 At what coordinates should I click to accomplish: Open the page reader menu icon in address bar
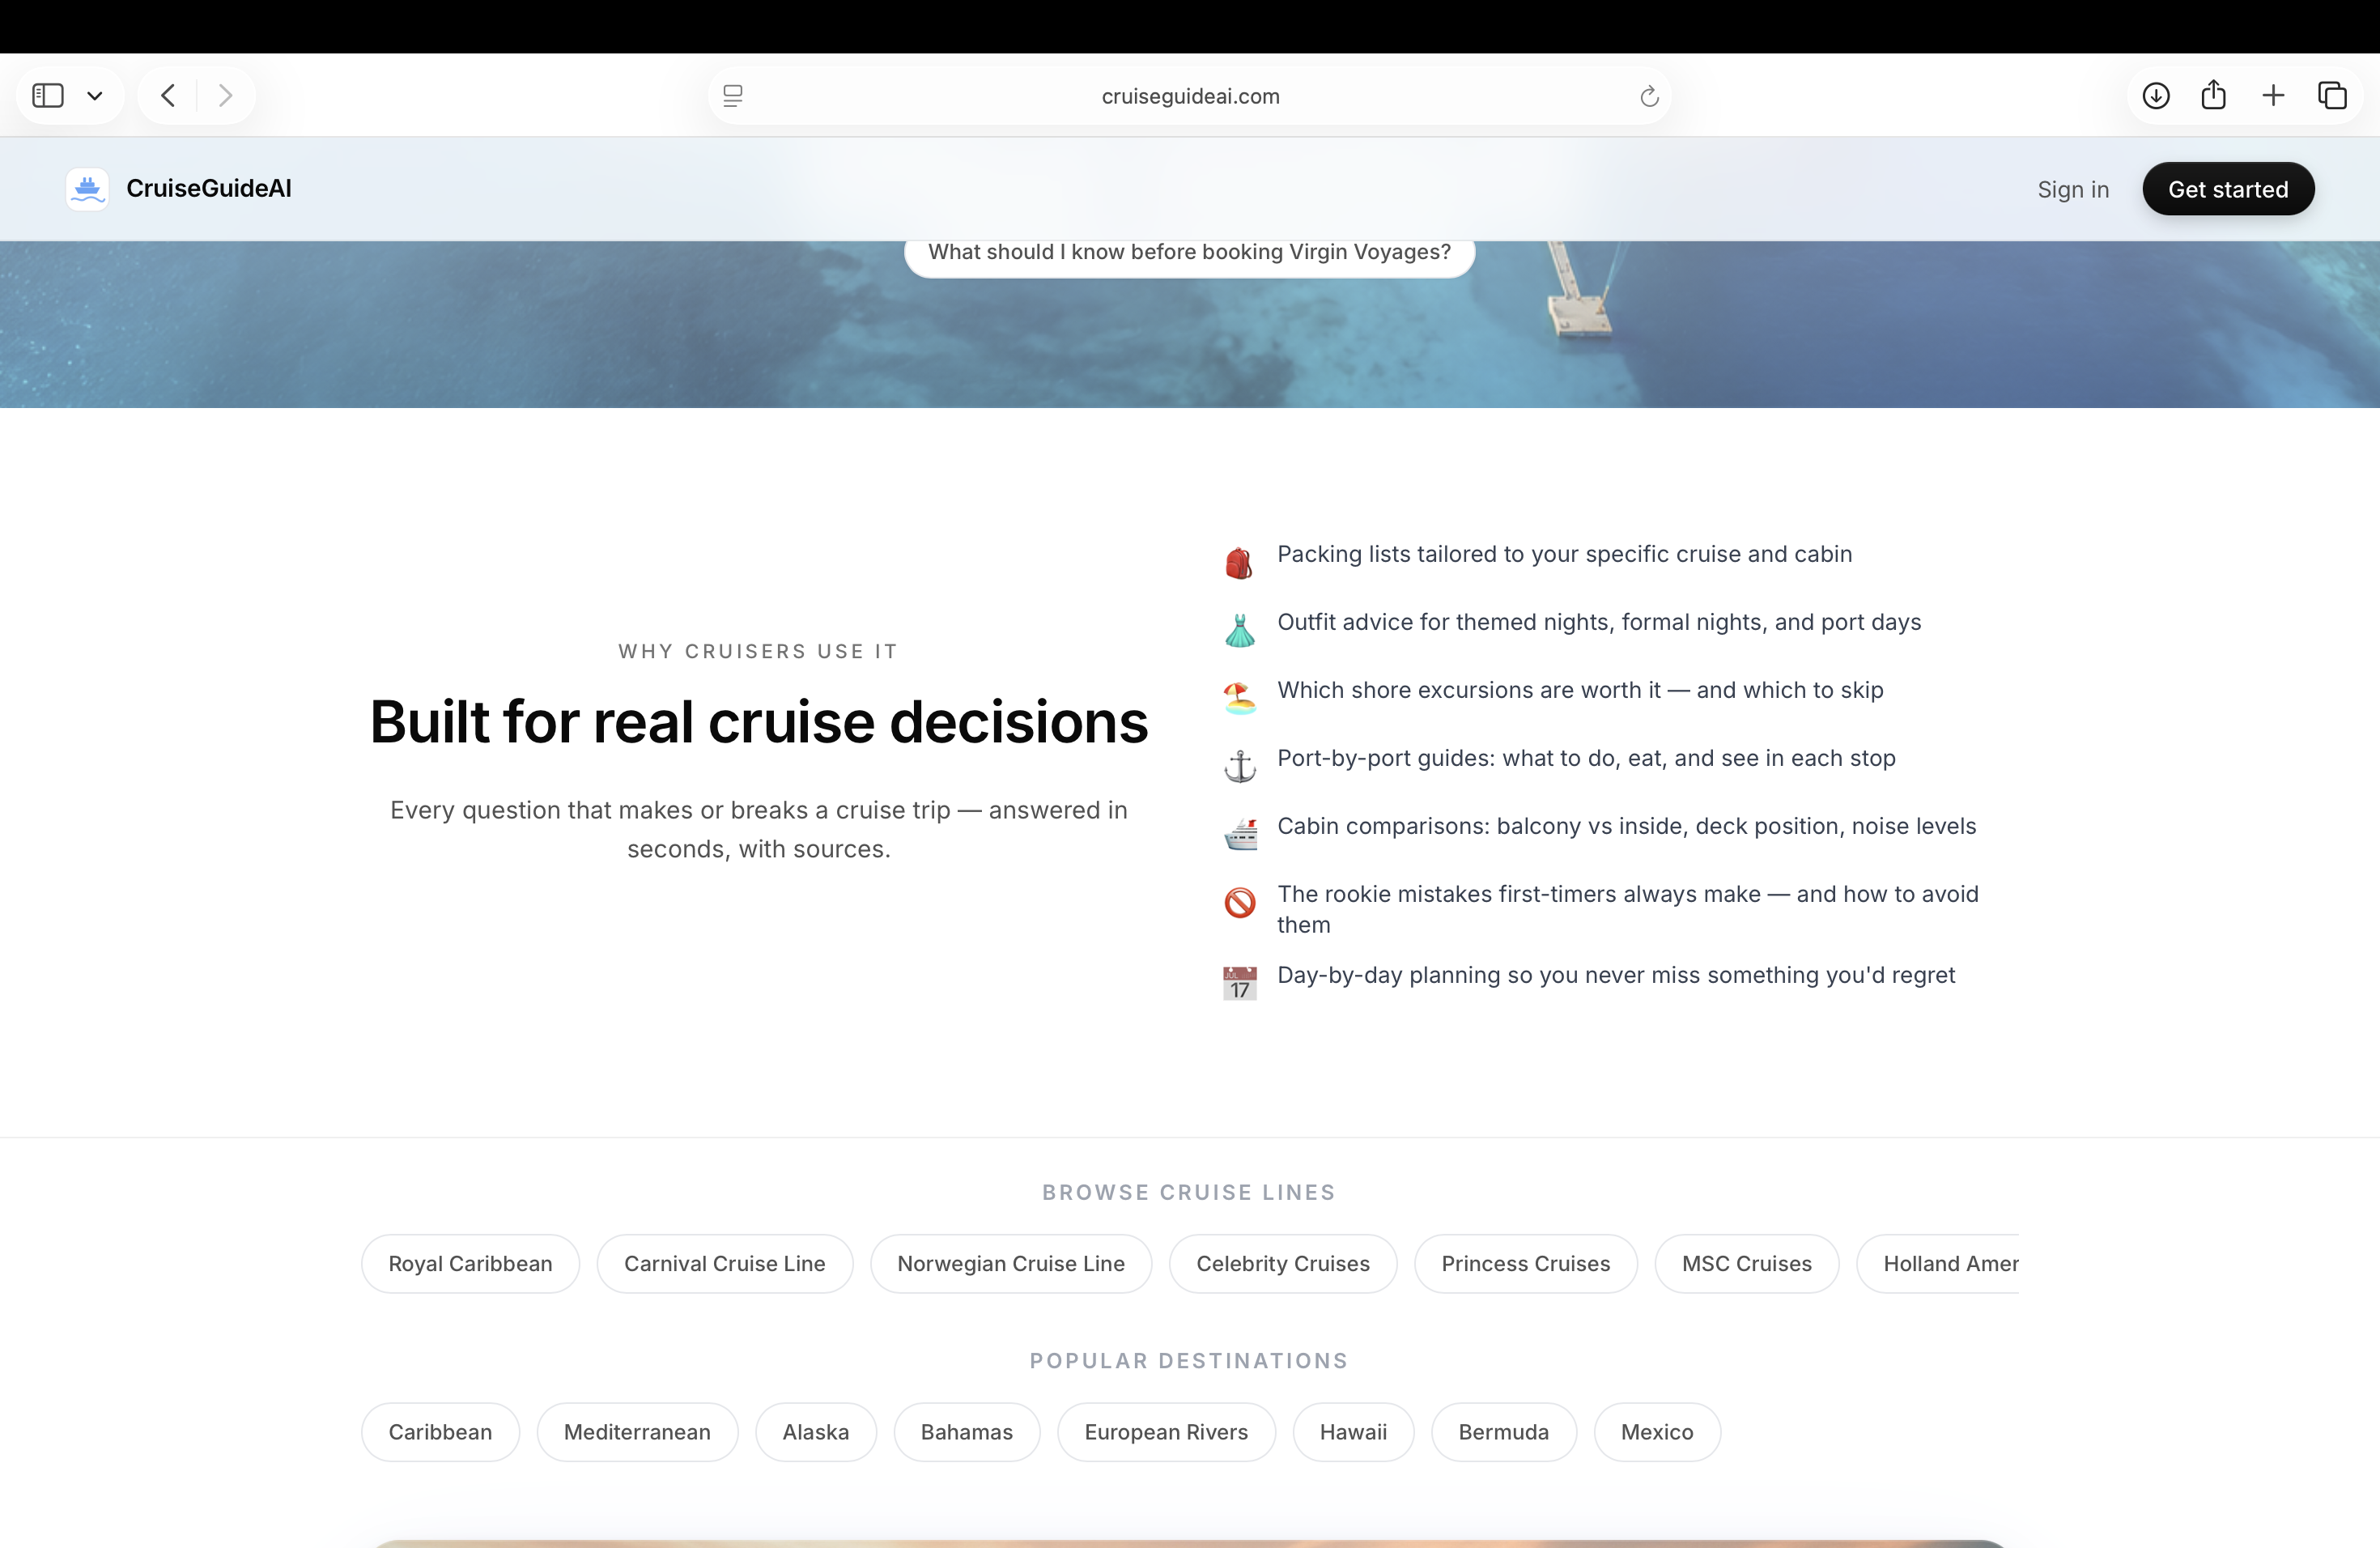click(x=733, y=96)
